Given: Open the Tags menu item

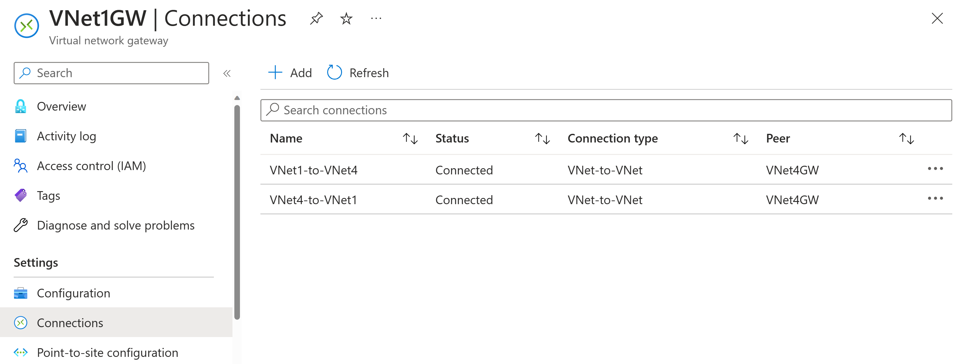Looking at the screenshot, I should pyautogui.click(x=48, y=195).
